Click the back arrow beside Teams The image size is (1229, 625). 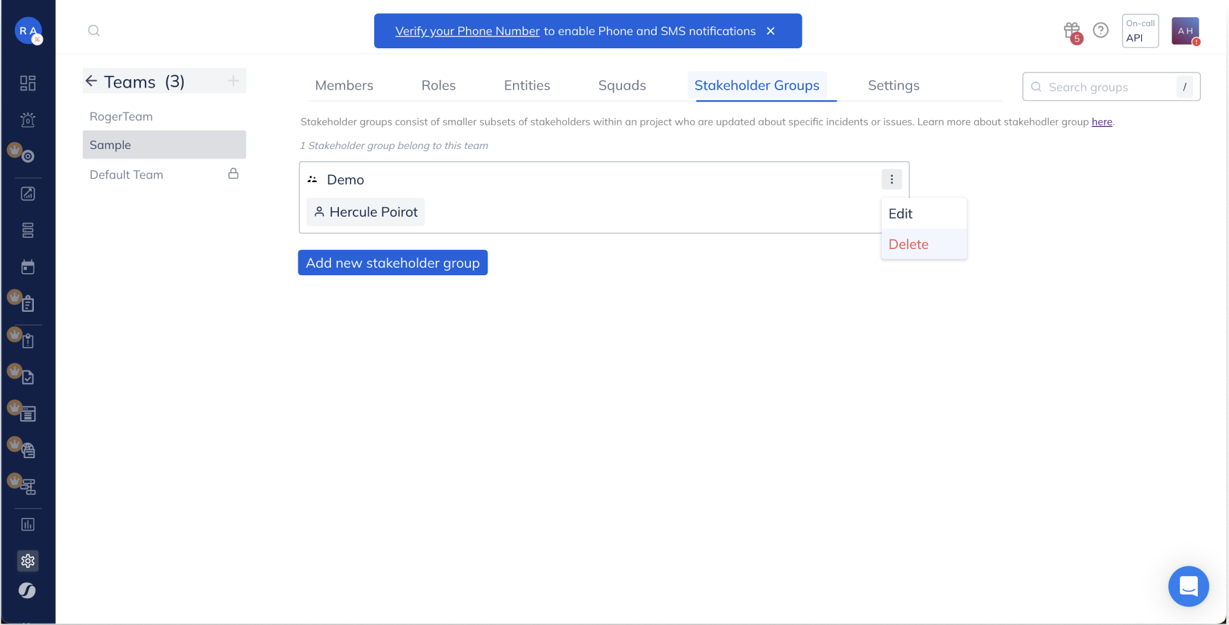tap(91, 81)
